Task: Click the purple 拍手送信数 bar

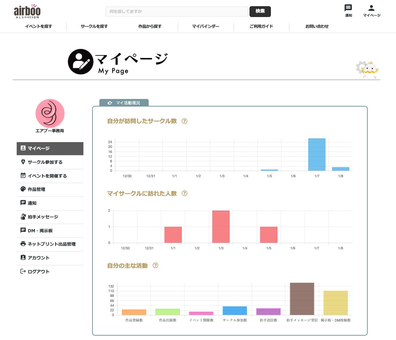Action: coord(268,311)
